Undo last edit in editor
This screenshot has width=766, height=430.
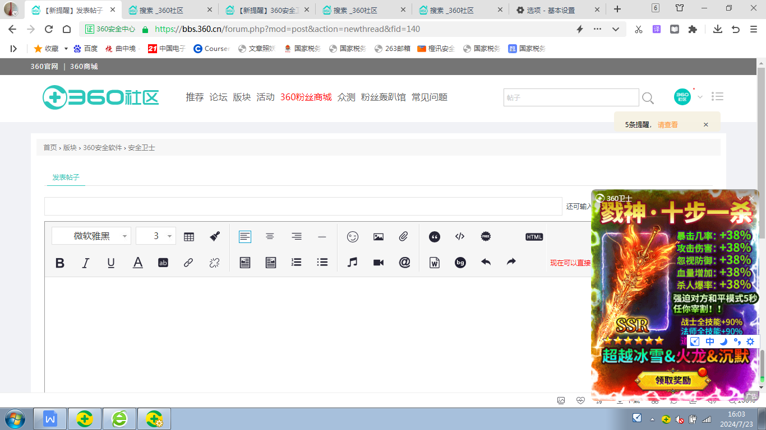[x=486, y=261]
